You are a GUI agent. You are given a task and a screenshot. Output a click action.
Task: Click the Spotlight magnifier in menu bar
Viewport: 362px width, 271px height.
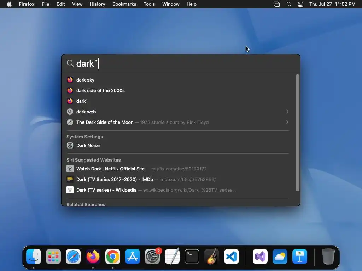click(289, 4)
